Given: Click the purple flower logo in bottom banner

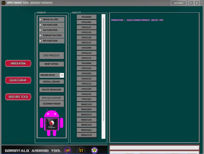Looking at the screenshot, I should point(94,150).
